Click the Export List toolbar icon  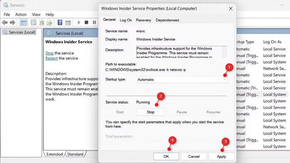click(50, 22)
